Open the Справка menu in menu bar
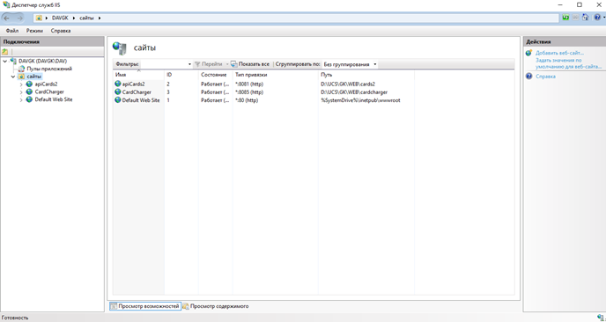This screenshot has height=322, width=606. click(61, 31)
